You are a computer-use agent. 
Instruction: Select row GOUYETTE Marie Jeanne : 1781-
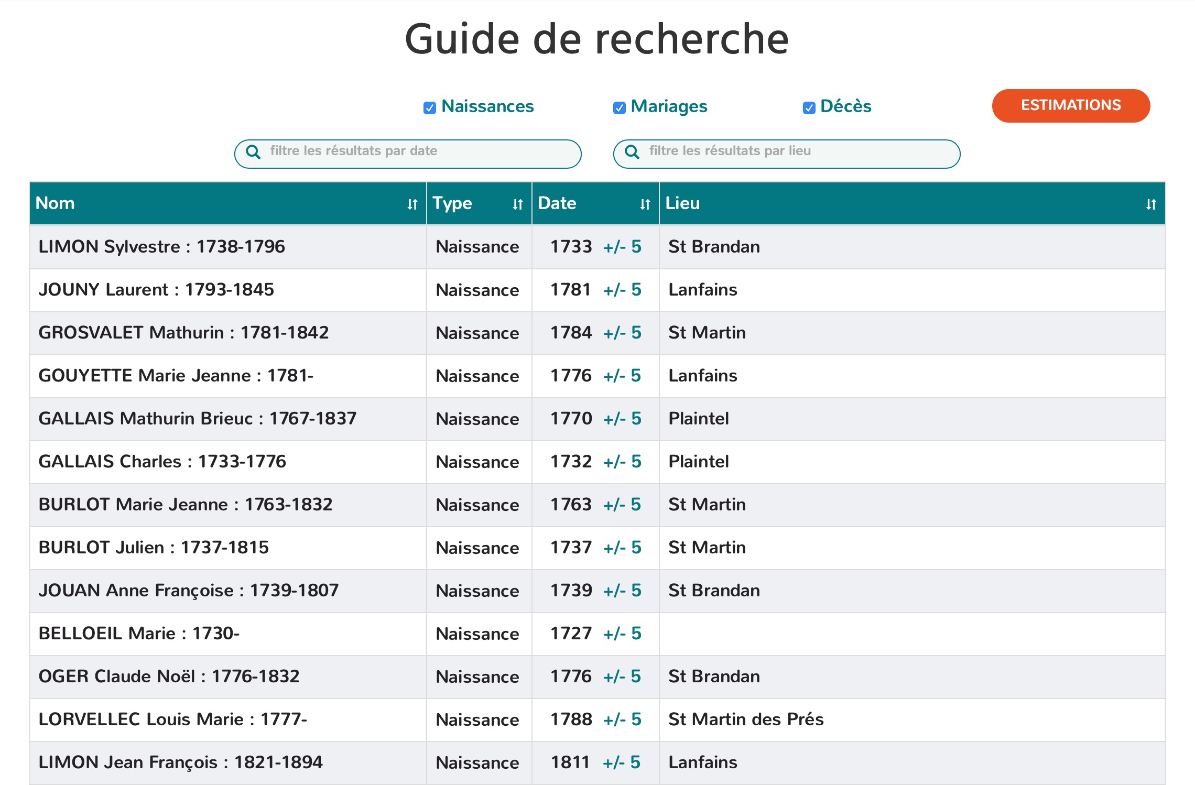[597, 376]
